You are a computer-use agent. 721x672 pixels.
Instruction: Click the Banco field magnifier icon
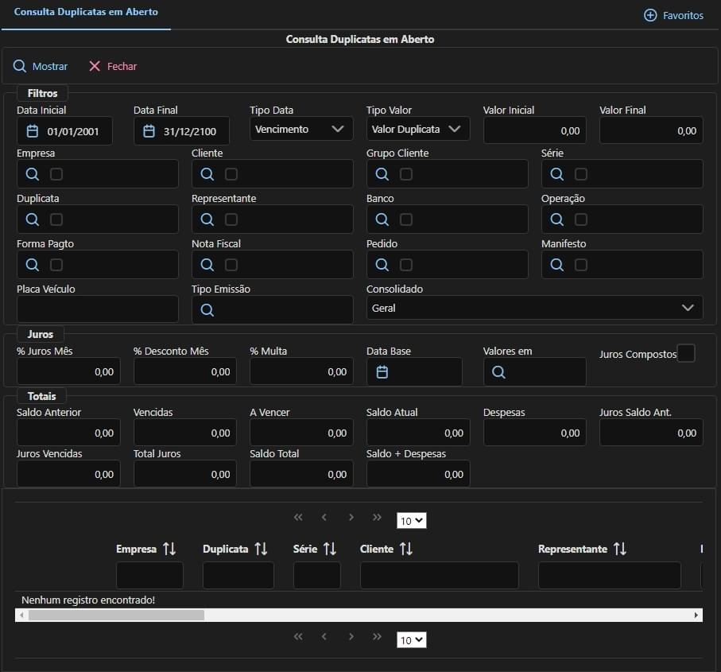[x=382, y=219]
